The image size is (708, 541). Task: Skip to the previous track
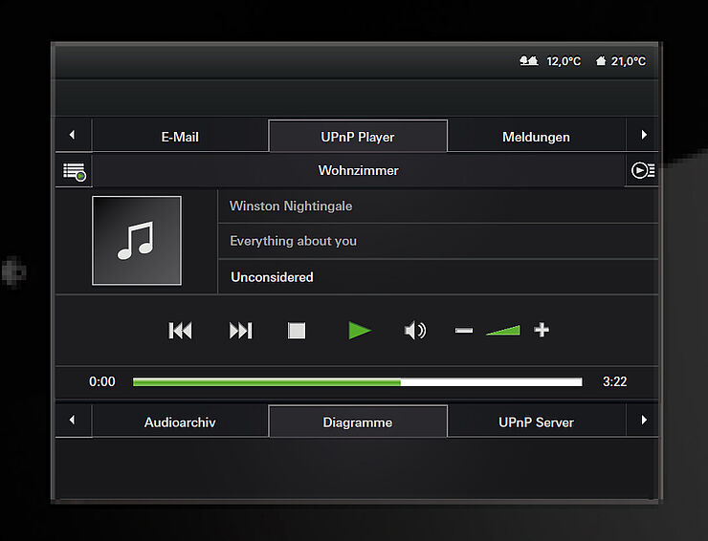(x=180, y=331)
